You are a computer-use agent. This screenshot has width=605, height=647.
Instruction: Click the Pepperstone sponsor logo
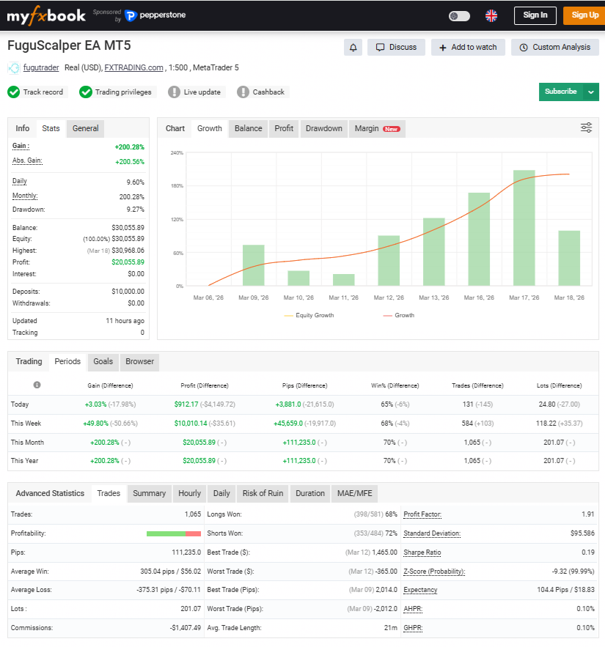coord(155,15)
